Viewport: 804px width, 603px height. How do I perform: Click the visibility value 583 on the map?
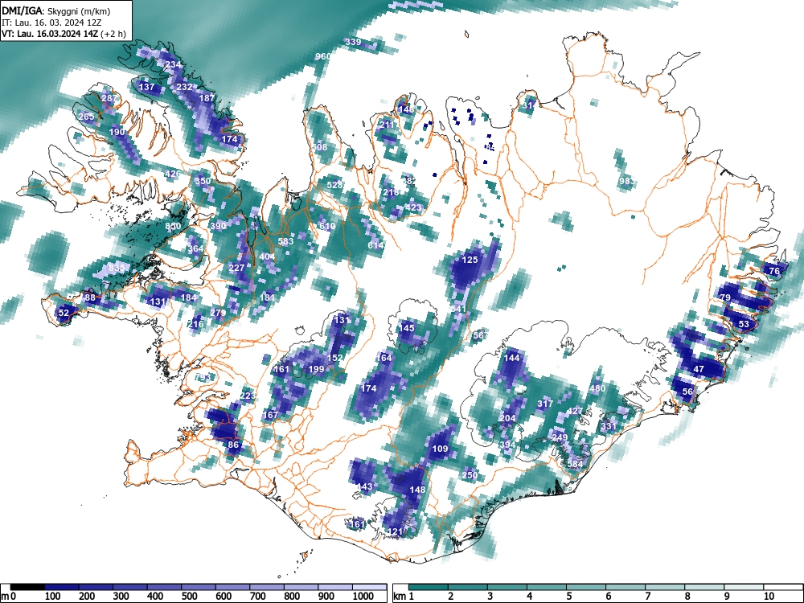pos(285,241)
